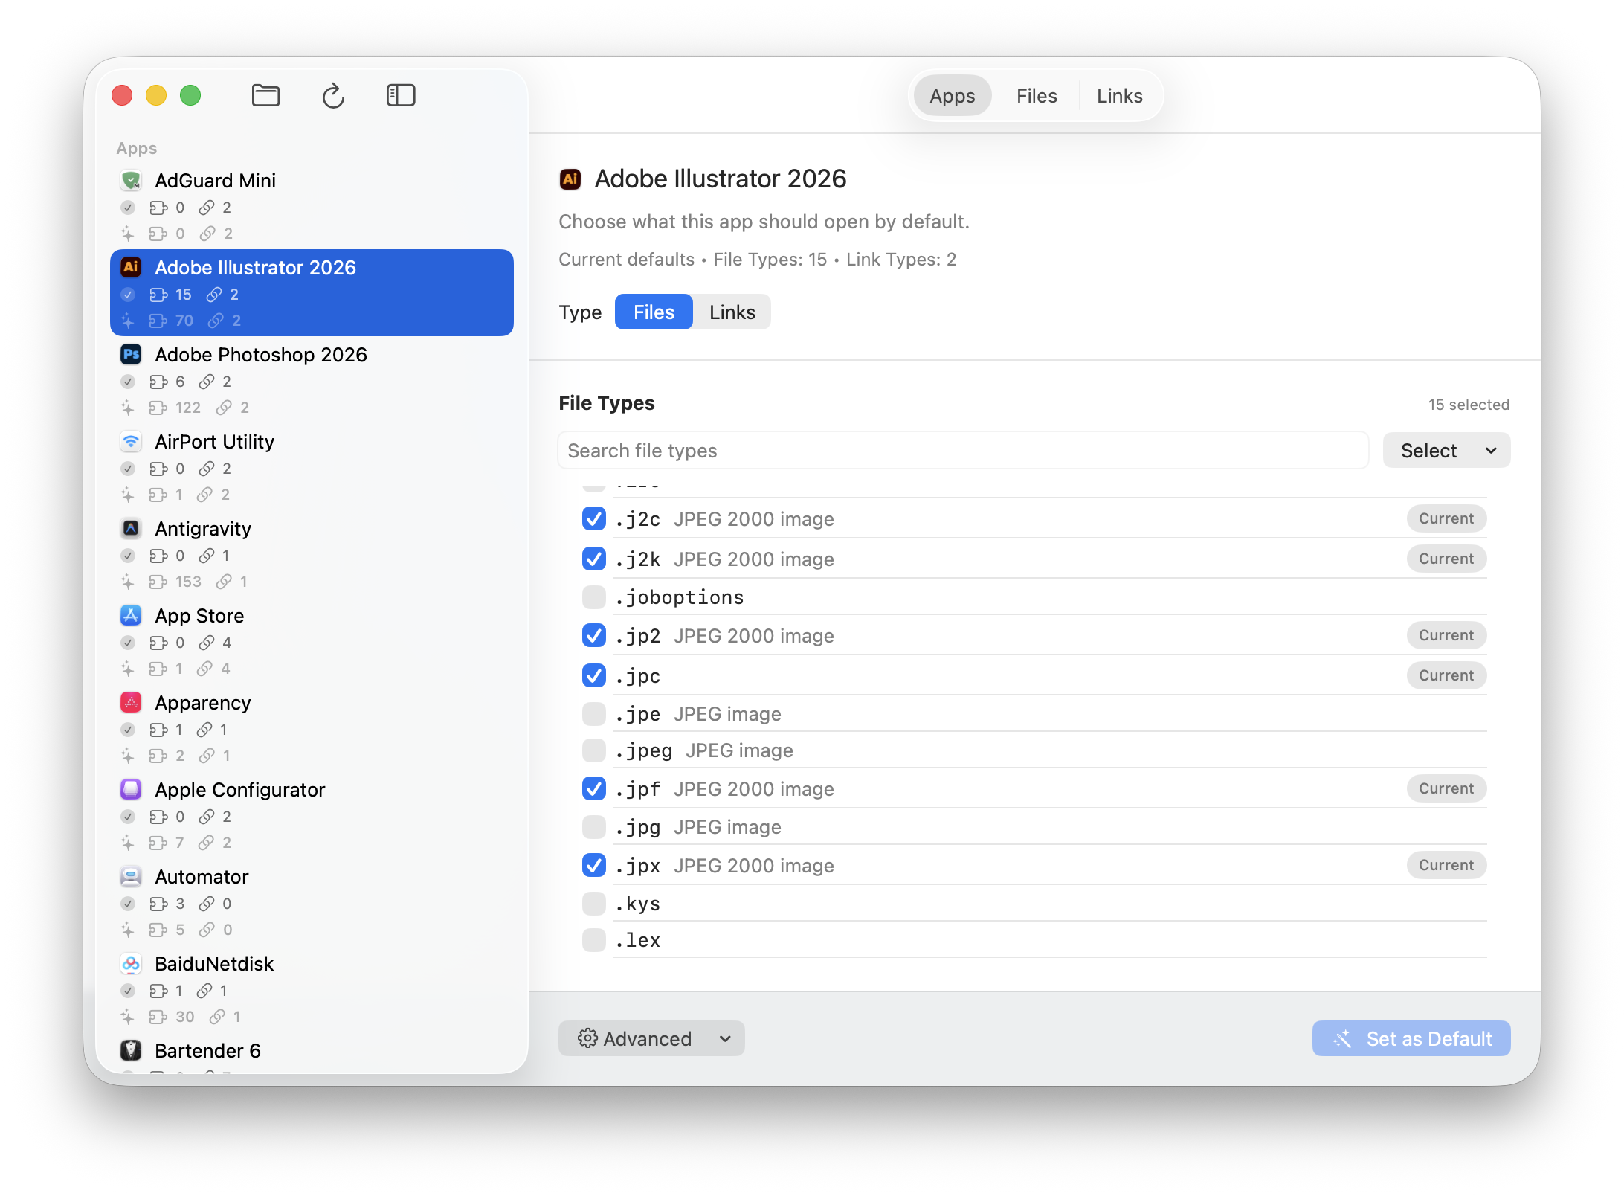The height and width of the screenshot is (1196, 1624).
Task: Select the App Store app entry
Action: [x=199, y=615]
